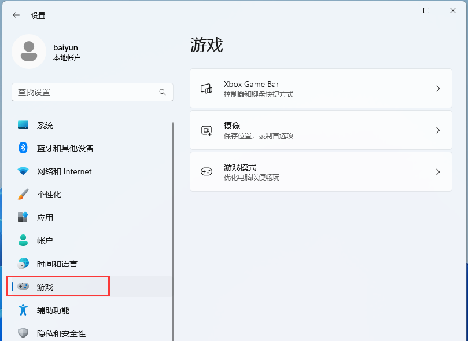Open 摄像 settings using the right chevron
The height and width of the screenshot is (341, 468).
(x=438, y=130)
